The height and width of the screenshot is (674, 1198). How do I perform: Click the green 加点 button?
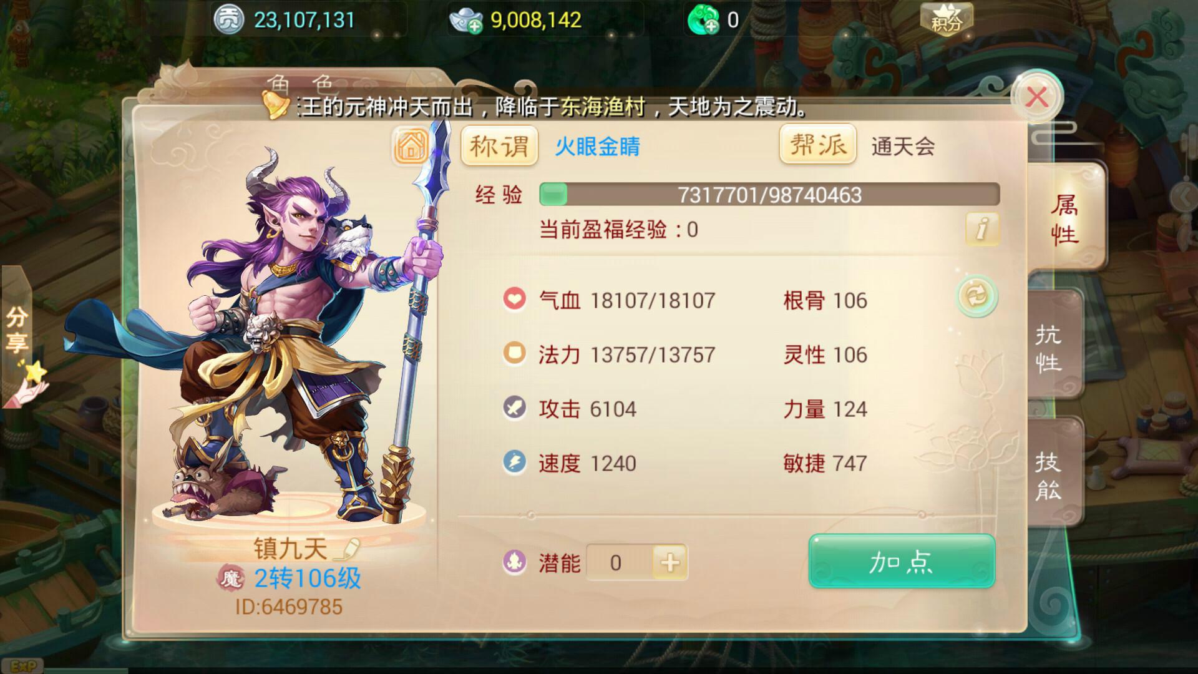pos(902,561)
